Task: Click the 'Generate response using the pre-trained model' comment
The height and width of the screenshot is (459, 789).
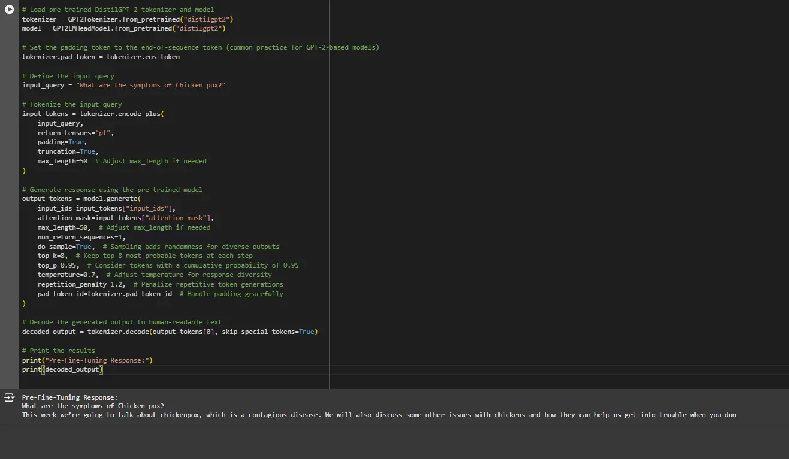Action: [x=112, y=190]
